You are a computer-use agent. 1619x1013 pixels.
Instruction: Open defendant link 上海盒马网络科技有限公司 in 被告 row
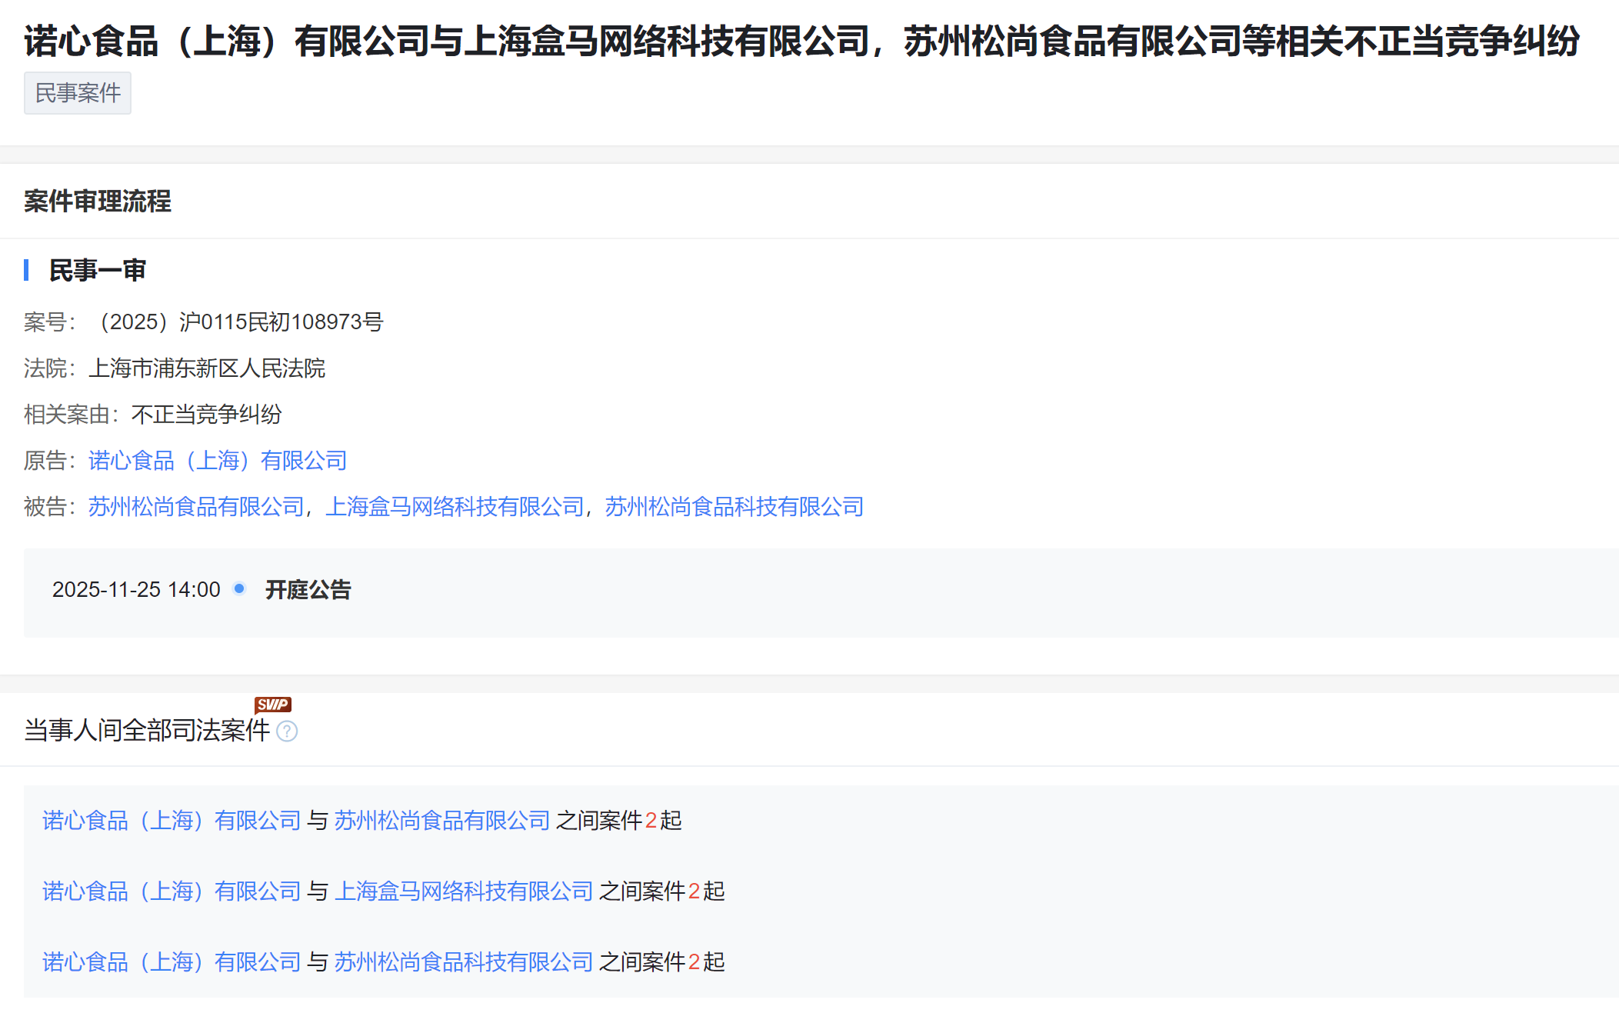(x=455, y=507)
